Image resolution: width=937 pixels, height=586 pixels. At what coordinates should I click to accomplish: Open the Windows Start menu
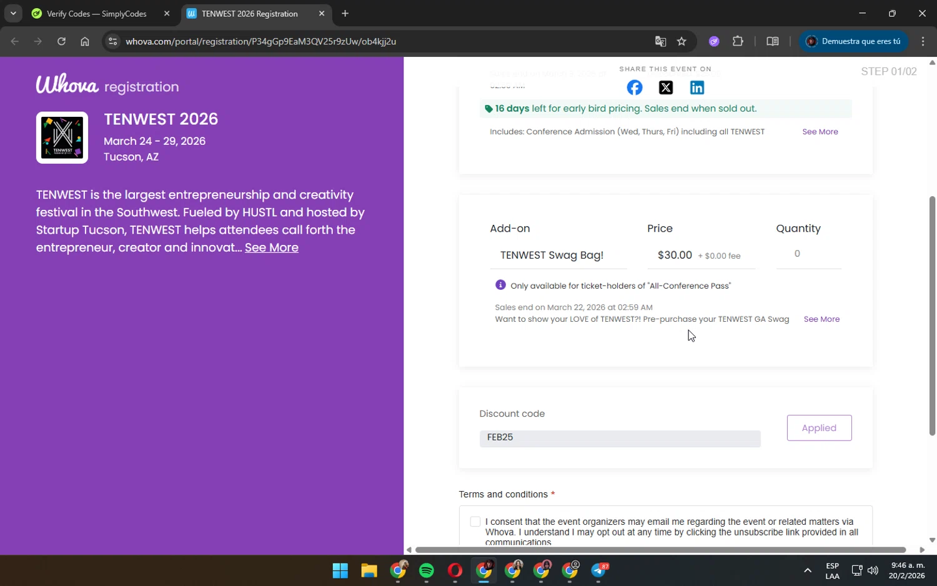click(340, 570)
